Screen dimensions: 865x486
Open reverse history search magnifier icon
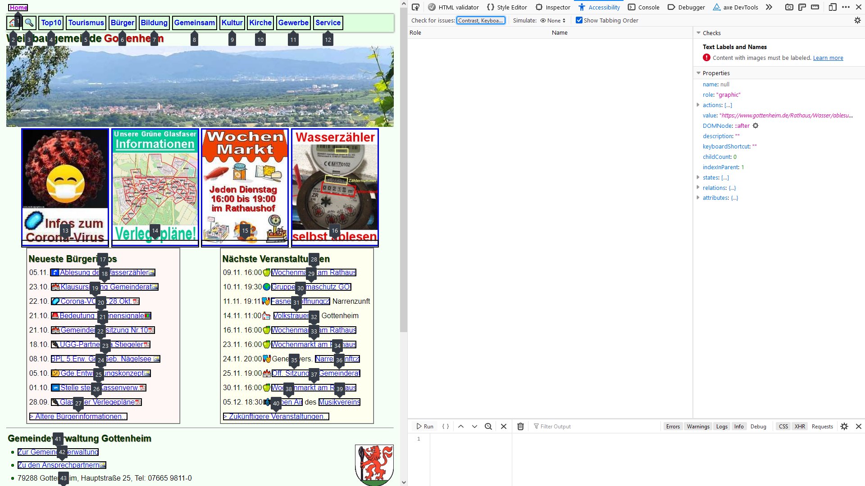pos(488,427)
